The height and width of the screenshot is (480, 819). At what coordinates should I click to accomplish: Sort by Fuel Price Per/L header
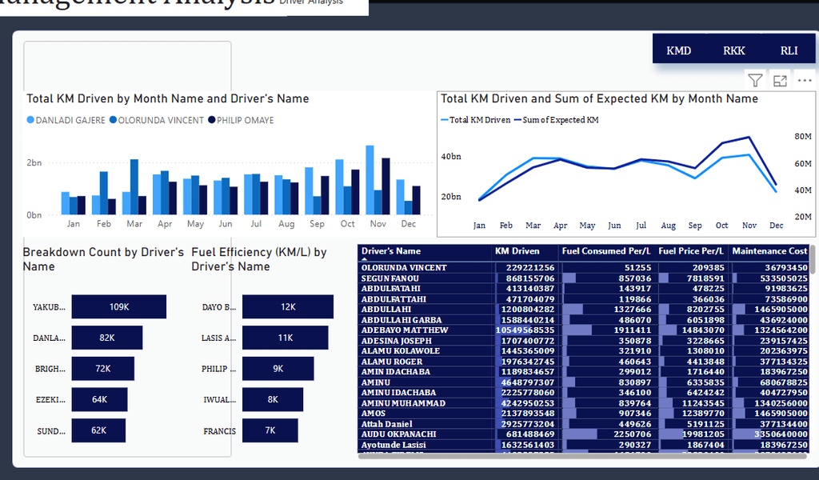[690, 251]
